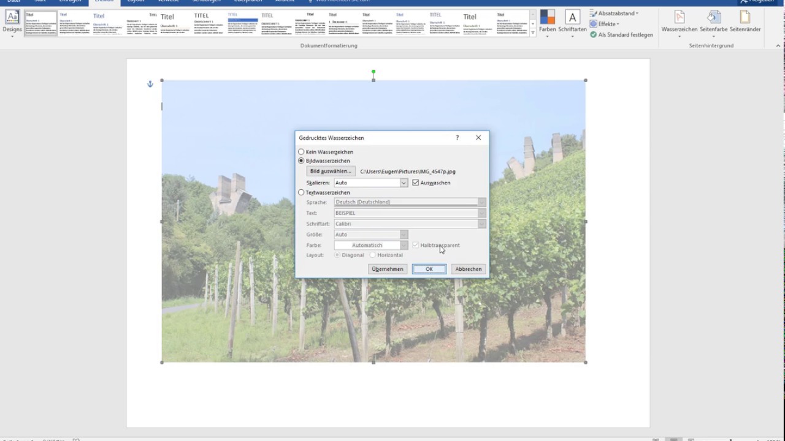Select the Horizontal layout radio button
Viewport: 785px width, 441px height.
[x=372, y=255]
